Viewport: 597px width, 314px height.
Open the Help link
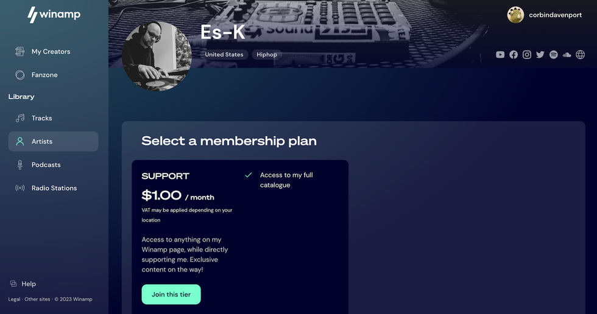point(28,284)
